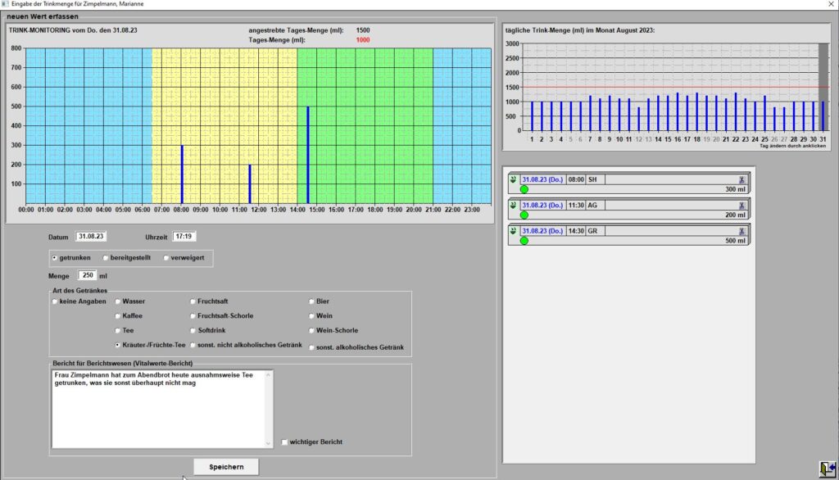
Task: Pick 'Fruchtsaft-Schorle' as the beverage
Action: 193,316
